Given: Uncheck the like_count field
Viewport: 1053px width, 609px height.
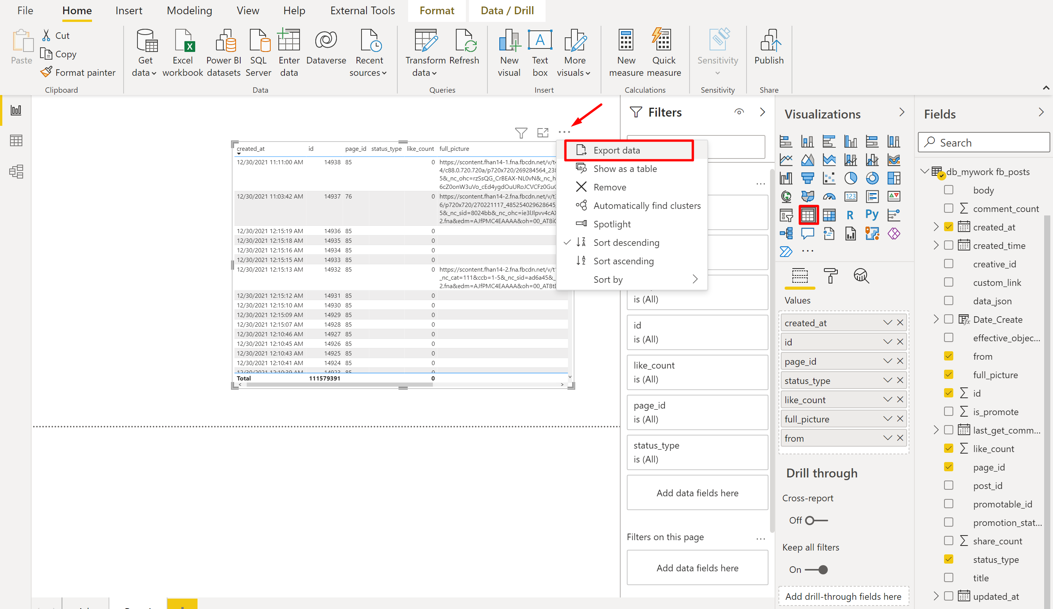Looking at the screenshot, I should [949, 448].
